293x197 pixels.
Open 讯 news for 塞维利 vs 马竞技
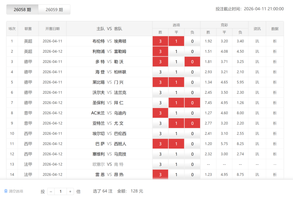click(257, 154)
